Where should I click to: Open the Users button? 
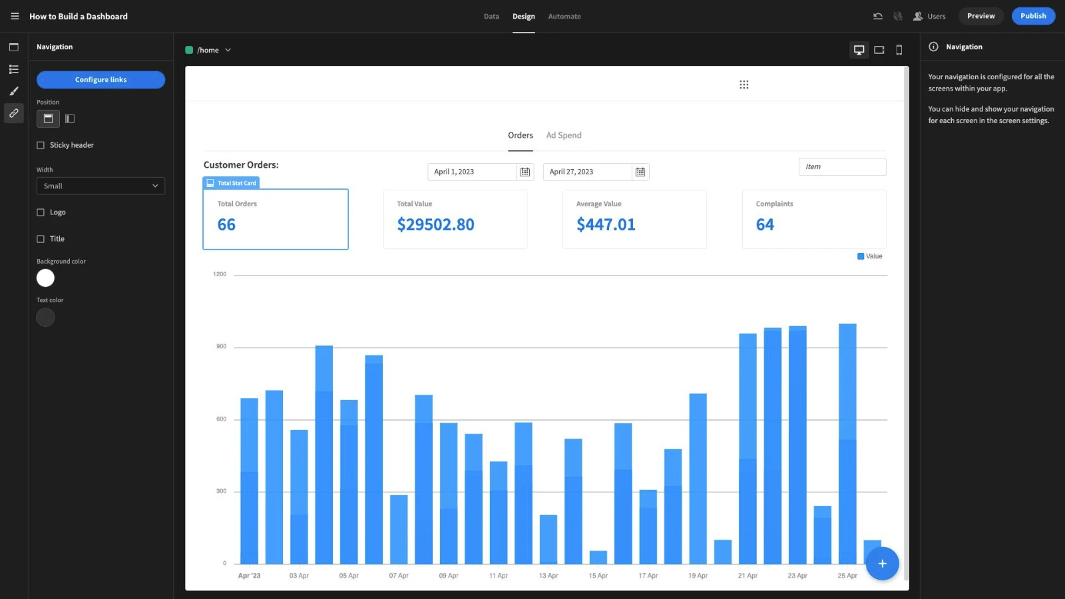929,16
